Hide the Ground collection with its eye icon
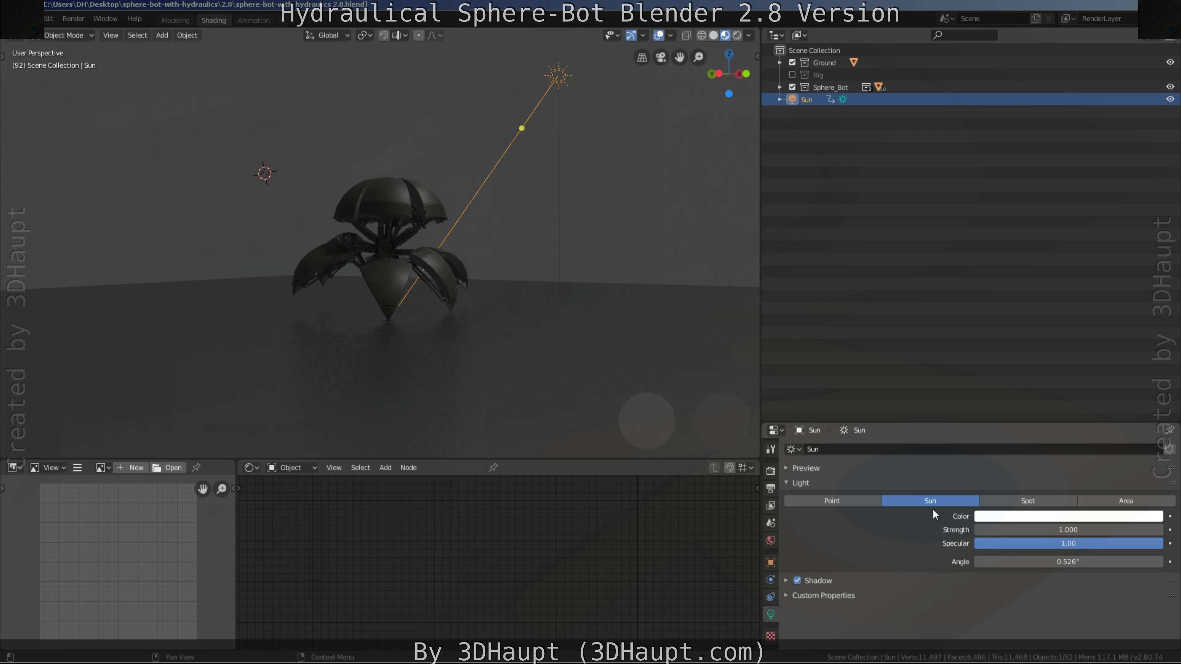Image resolution: width=1181 pixels, height=664 pixels. 1170,62
